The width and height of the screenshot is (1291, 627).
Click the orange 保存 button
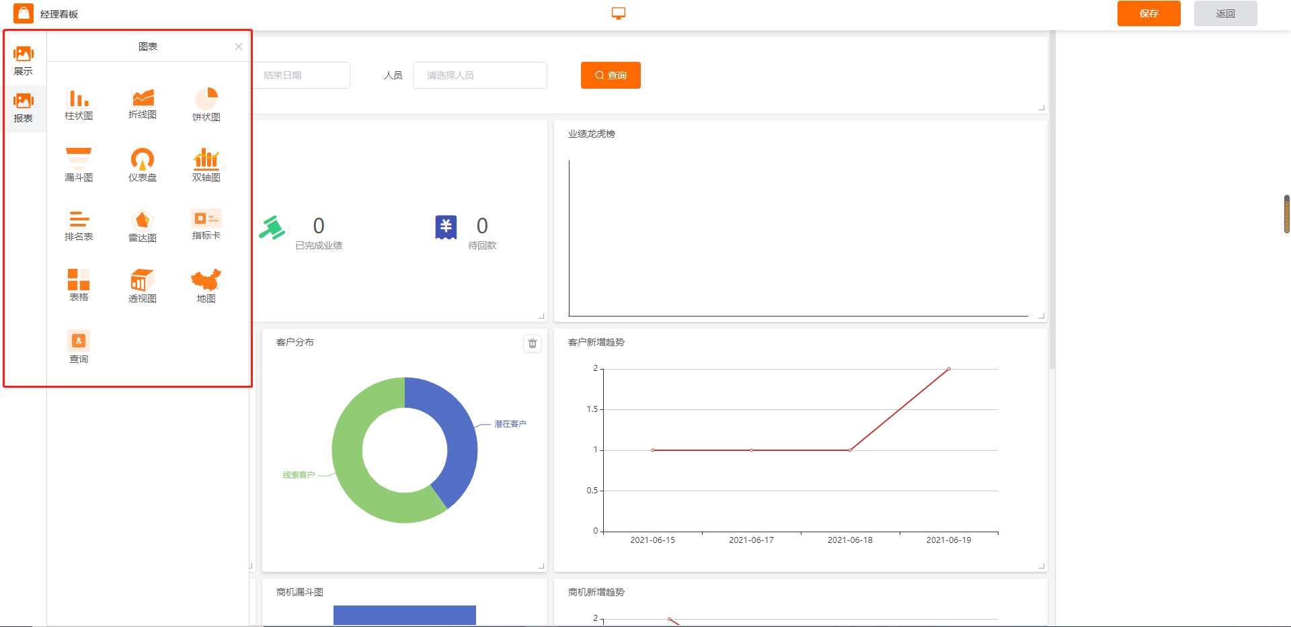coord(1149,13)
